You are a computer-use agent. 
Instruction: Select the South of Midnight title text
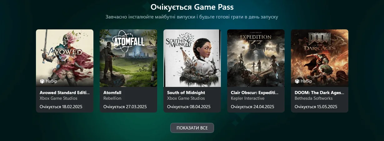(186, 93)
